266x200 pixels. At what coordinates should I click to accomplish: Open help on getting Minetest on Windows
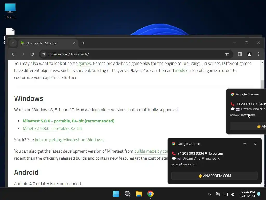coord(69,140)
